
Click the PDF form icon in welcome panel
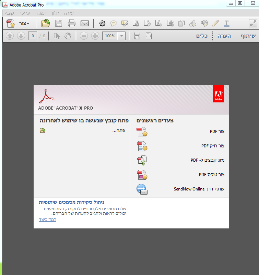142,175
